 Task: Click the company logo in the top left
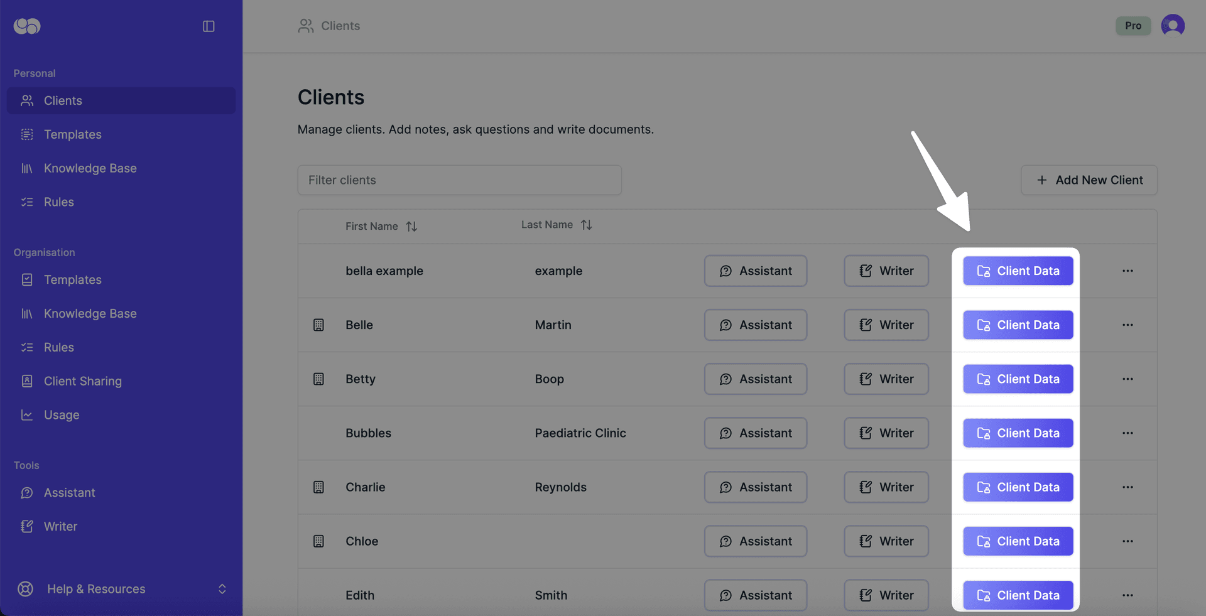pyautogui.click(x=26, y=26)
